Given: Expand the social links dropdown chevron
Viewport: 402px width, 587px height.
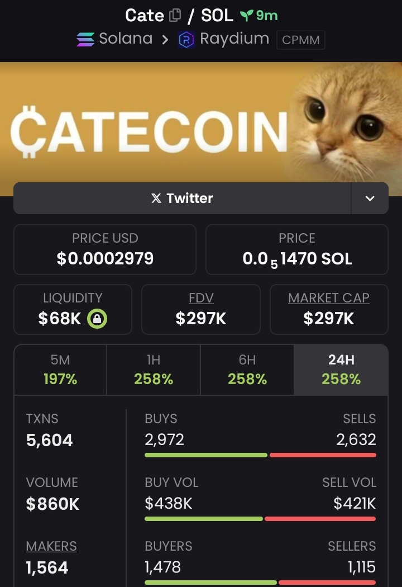Looking at the screenshot, I should pyautogui.click(x=370, y=198).
